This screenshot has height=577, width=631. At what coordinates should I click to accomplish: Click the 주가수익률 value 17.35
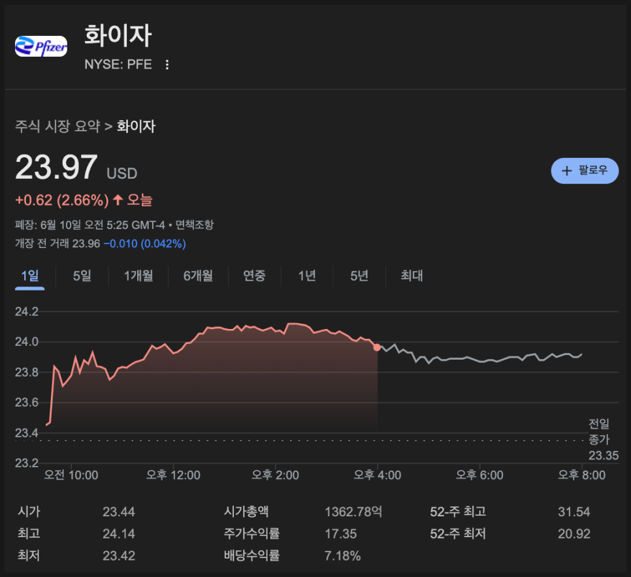[x=341, y=534]
